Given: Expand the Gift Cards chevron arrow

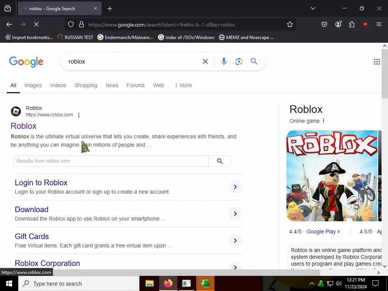Looking at the screenshot, I should tap(235, 241).
